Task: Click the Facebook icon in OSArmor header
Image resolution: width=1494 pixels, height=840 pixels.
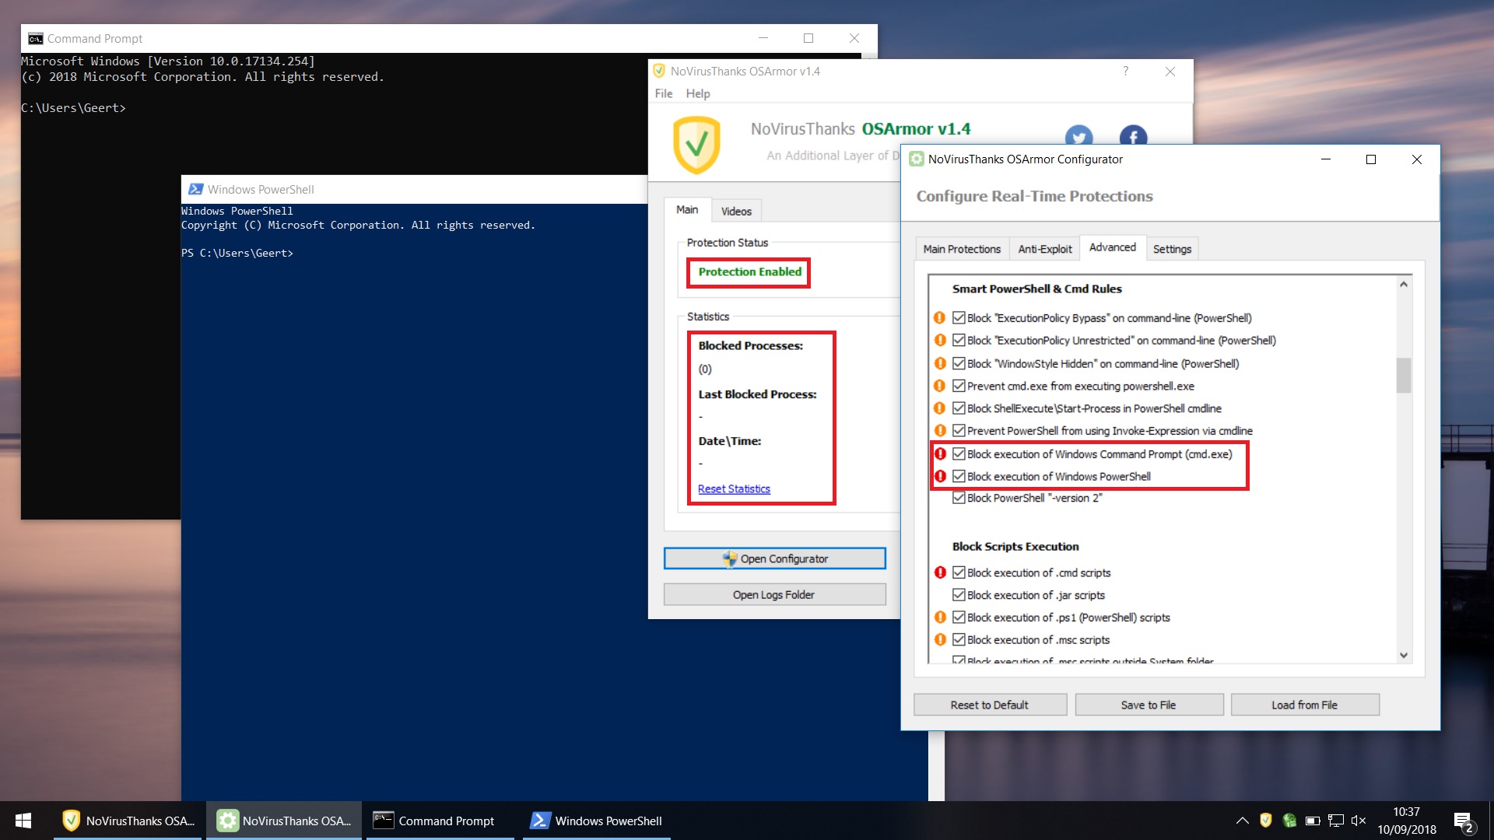Action: tap(1133, 137)
